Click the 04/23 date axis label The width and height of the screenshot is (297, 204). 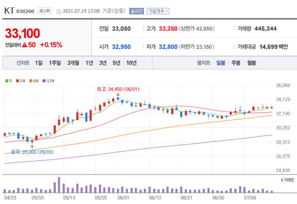point(10,198)
